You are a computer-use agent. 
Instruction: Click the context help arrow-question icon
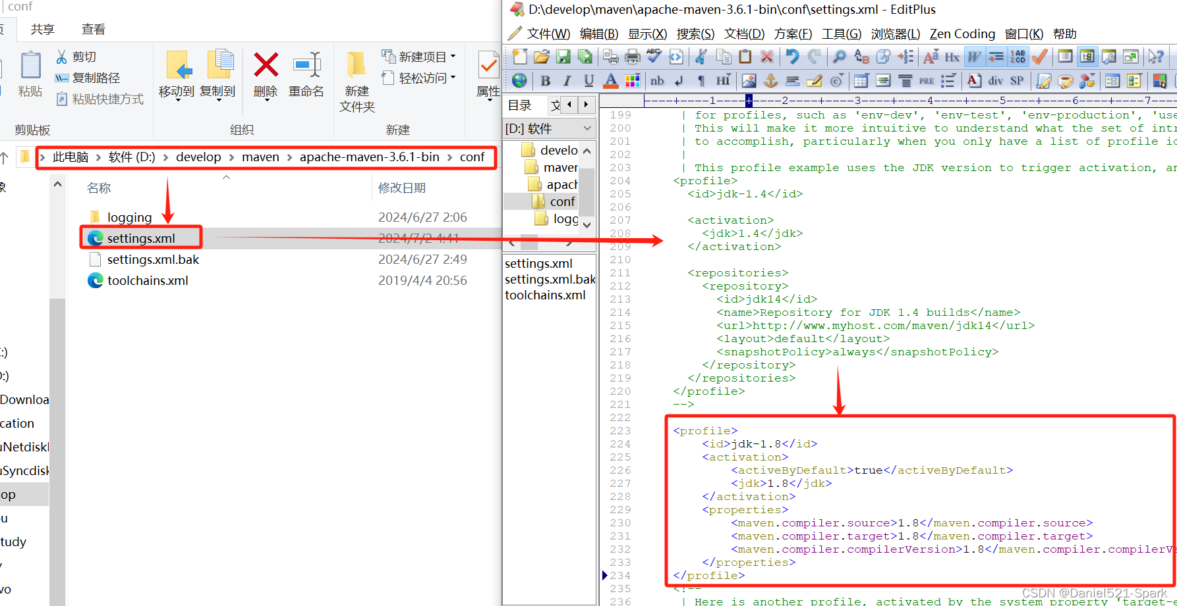[x=1156, y=57]
